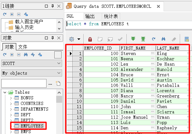Open cell editor ellipsis for Steven

[152, 53]
